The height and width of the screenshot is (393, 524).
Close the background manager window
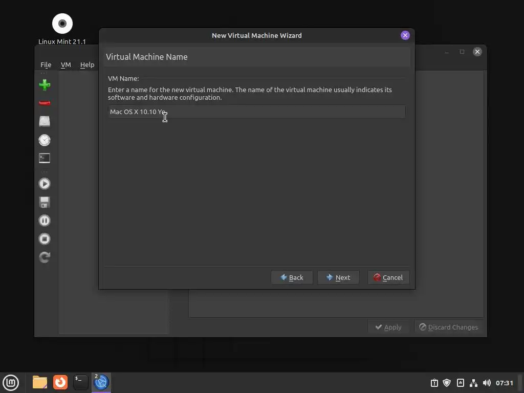[477, 52]
